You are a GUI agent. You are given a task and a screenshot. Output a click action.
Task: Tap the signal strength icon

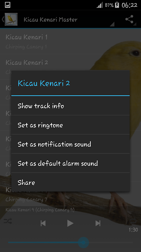100,5
